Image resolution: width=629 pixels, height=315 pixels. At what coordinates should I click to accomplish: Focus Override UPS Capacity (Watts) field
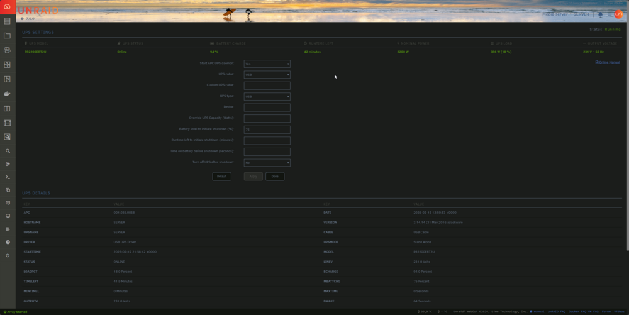(x=267, y=119)
